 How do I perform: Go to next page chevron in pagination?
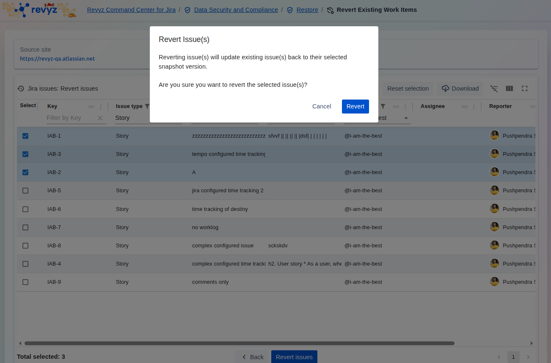tap(528, 357)
